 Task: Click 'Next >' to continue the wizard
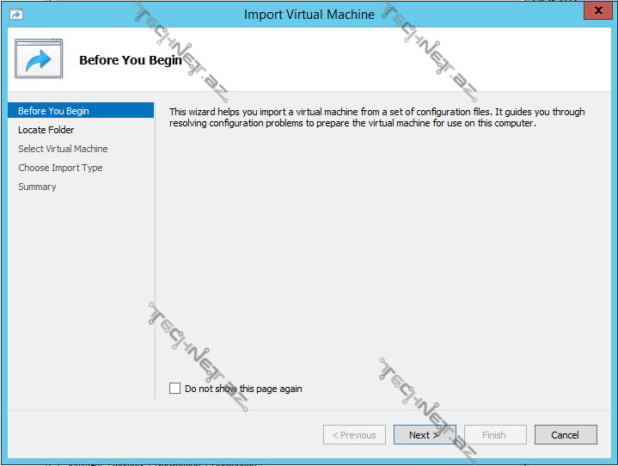click(x=425, y=435)
